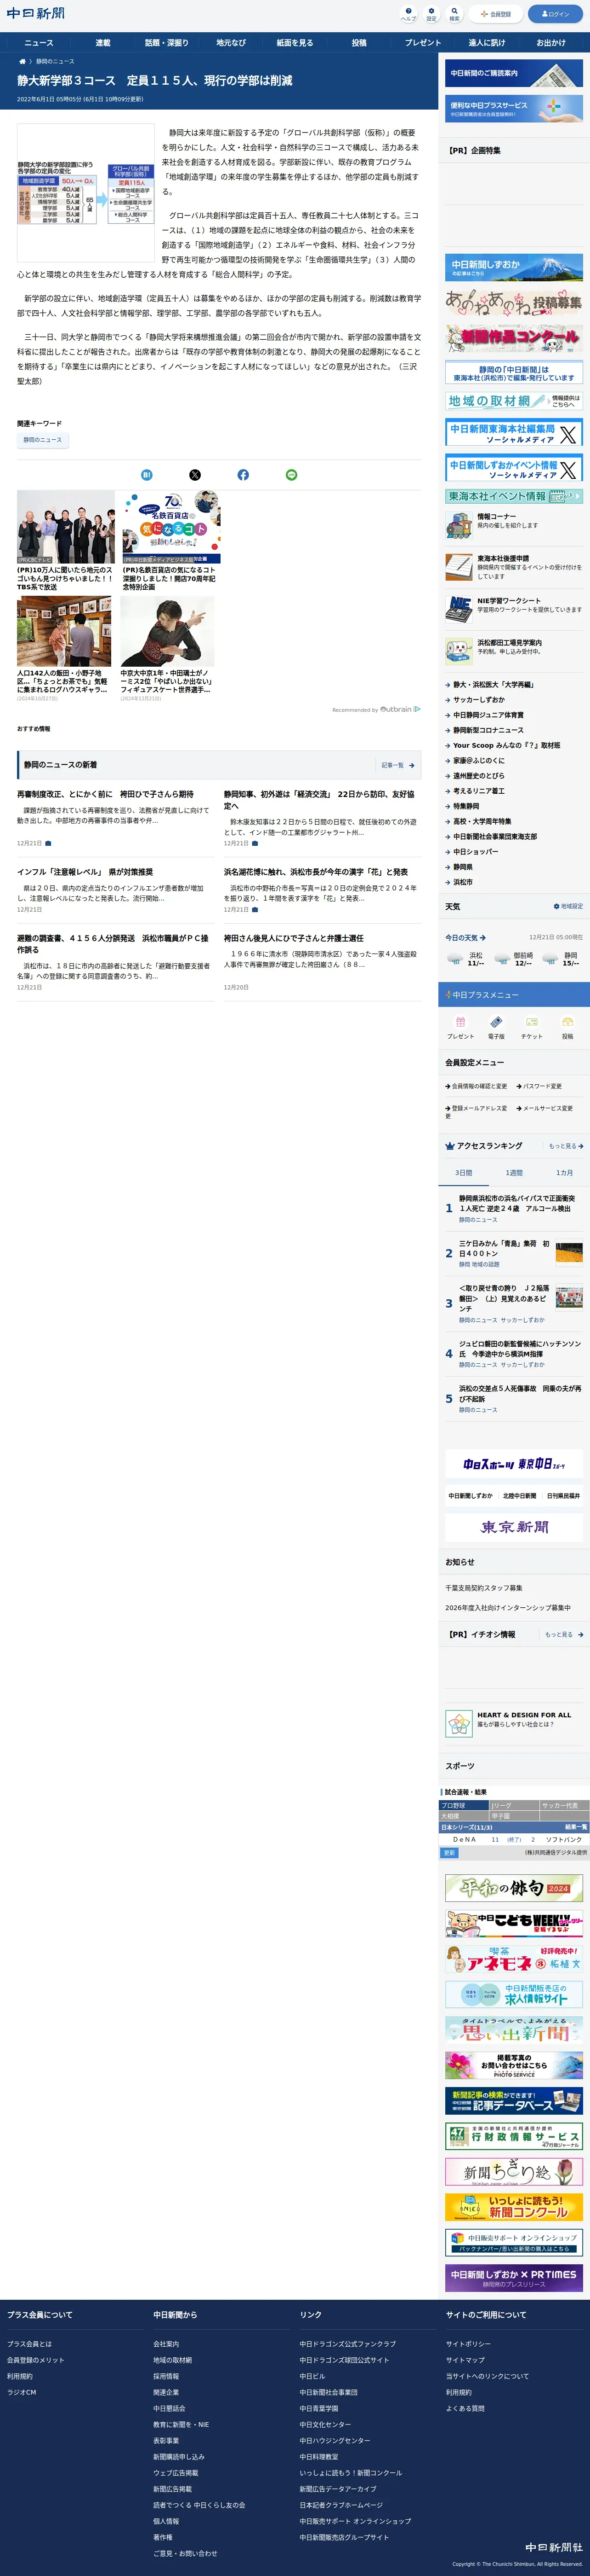The image size is (590, 2576).
Task: Open the パスワード変更 link
Action: (x=540, y=1085)
